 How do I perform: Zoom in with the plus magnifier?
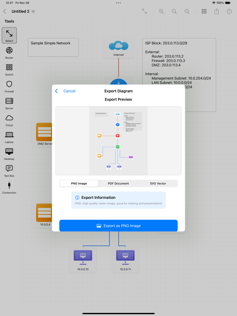[x=161, y=11]
